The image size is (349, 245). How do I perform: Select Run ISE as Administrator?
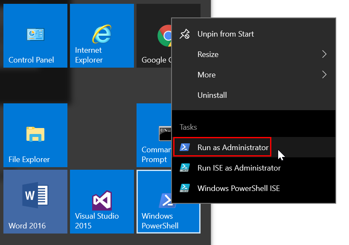coord(254,168)
